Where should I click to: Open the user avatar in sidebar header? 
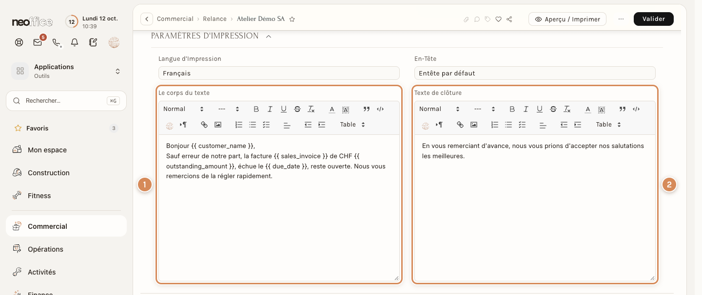pos(114,42)
